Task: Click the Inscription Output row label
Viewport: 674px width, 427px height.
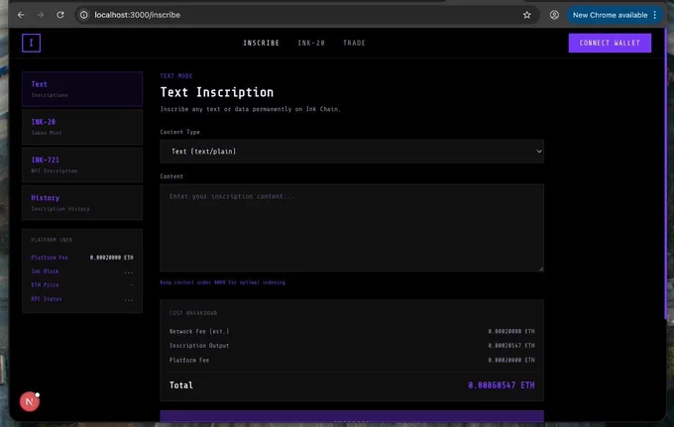Action: [x=199, y=346]
